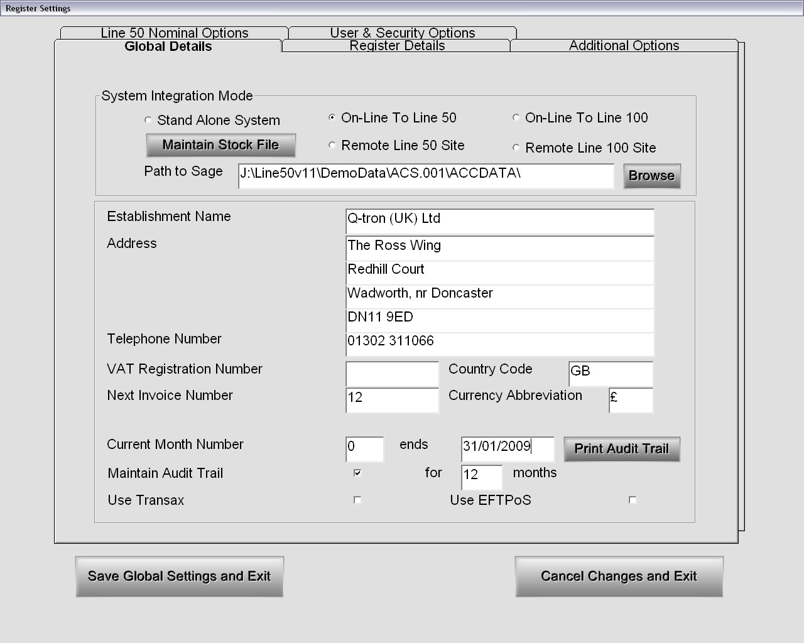Click Path to Sage label
The image size is (804, 643).
tap(183, 171)
